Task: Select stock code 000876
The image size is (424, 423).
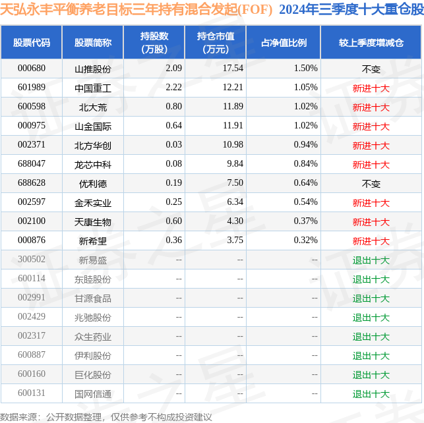Action: coord(32,240)
